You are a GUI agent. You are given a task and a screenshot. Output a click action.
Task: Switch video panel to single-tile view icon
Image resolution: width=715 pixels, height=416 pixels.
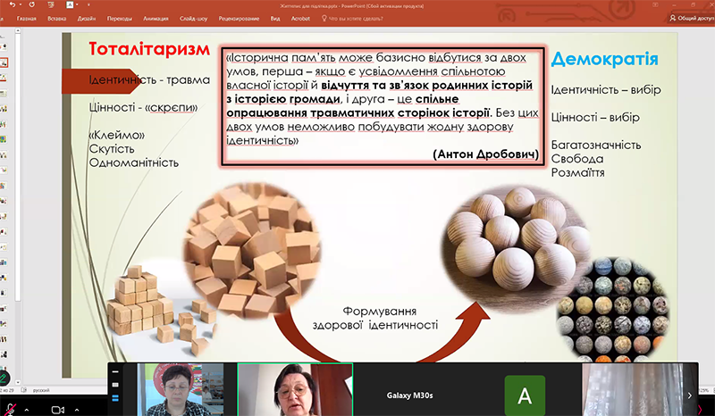115,385
